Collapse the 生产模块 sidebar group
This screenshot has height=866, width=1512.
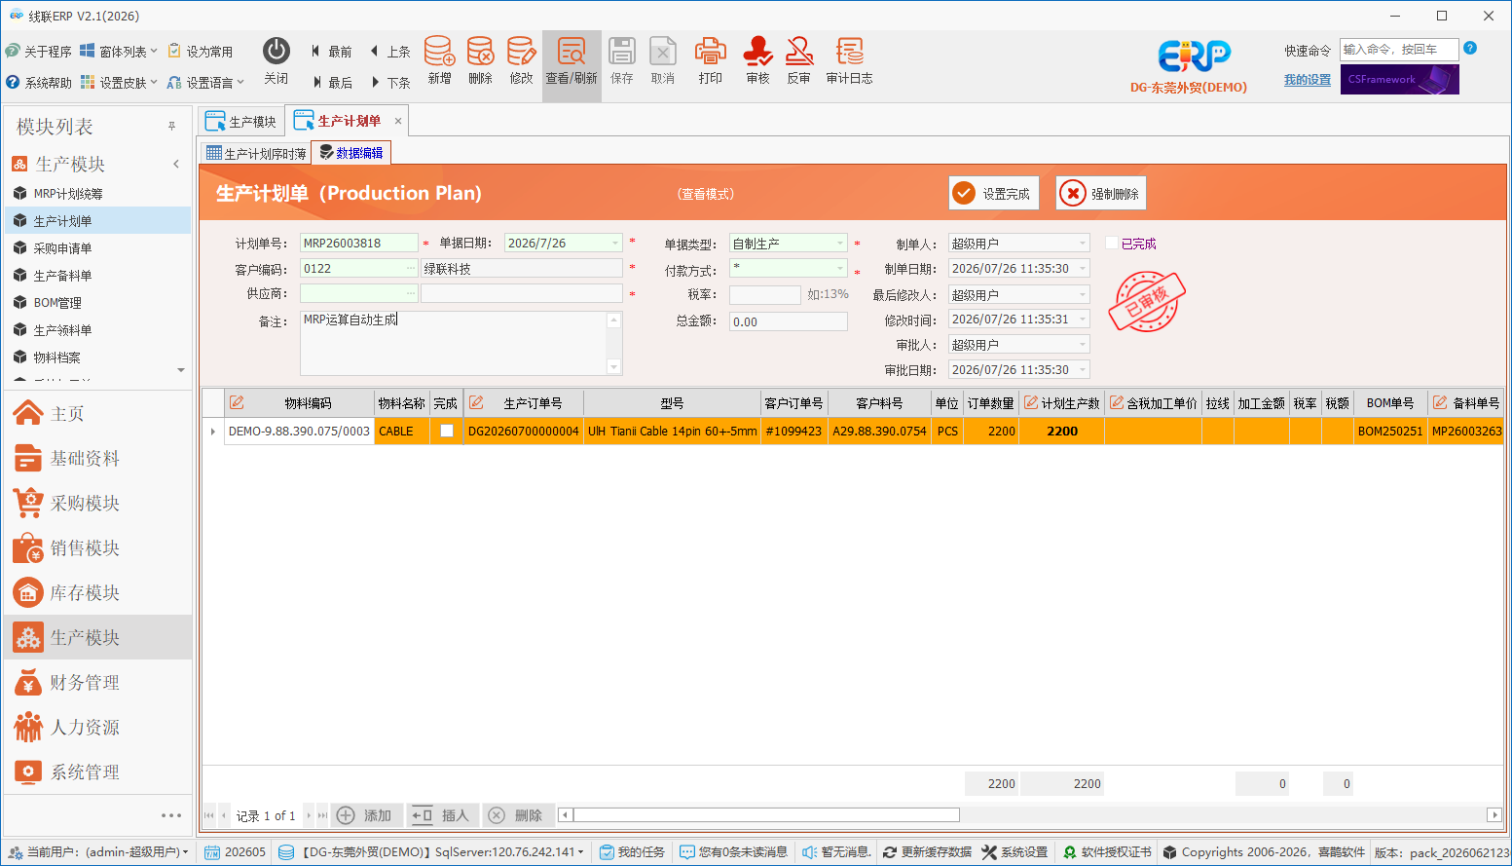pos(176,165)
